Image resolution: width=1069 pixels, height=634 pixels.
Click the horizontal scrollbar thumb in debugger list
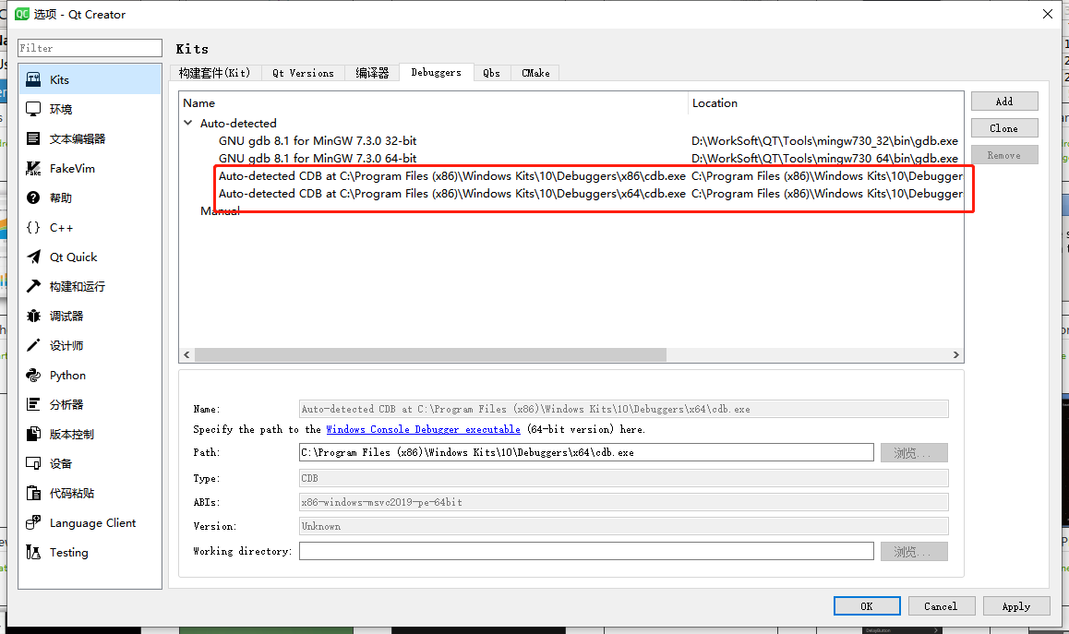click(430, 354)
